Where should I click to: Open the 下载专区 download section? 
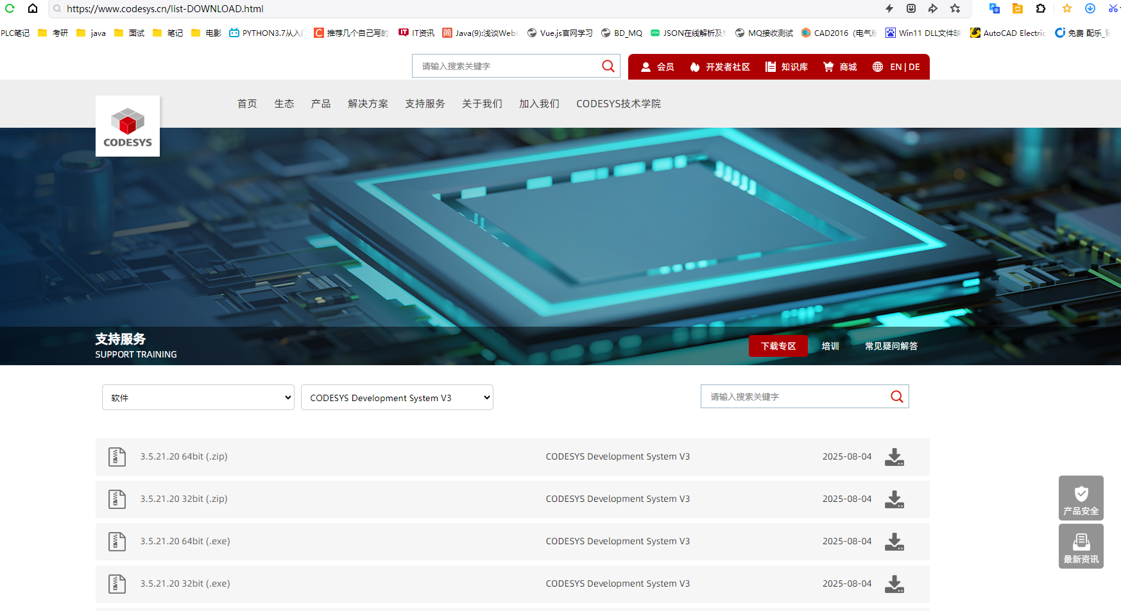(778, 346)
